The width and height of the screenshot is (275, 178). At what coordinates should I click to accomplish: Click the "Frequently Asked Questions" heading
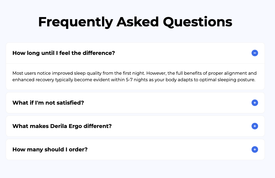135,22
